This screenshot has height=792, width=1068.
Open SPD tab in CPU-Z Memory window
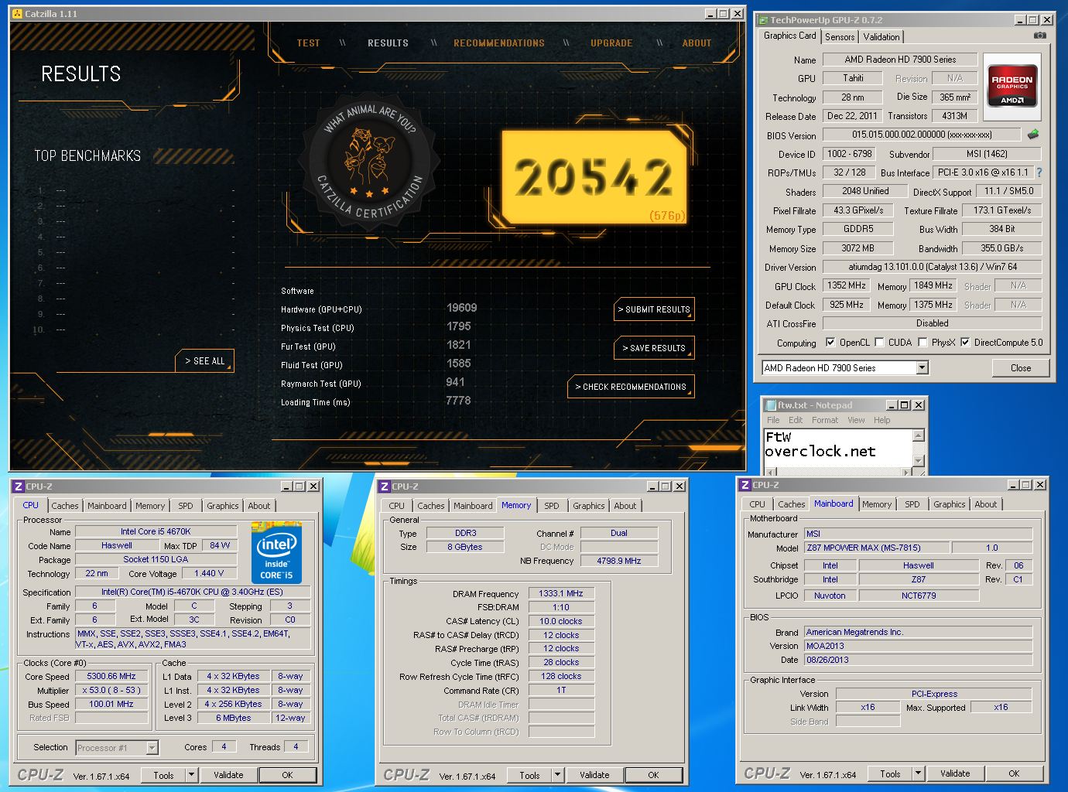(551, 506)
